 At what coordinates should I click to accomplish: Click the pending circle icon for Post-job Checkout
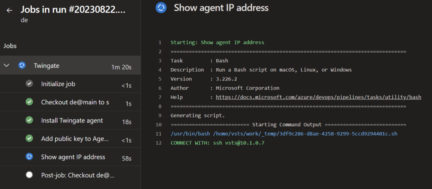click(x=29, y=175)
